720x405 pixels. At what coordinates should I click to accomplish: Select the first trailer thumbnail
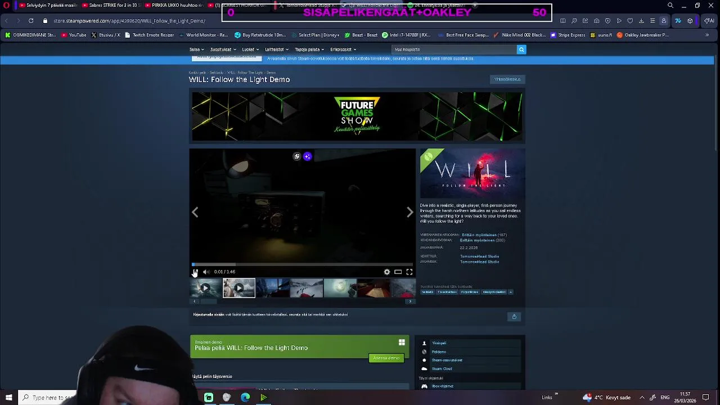pyautogui.click(x=205, y=288)
